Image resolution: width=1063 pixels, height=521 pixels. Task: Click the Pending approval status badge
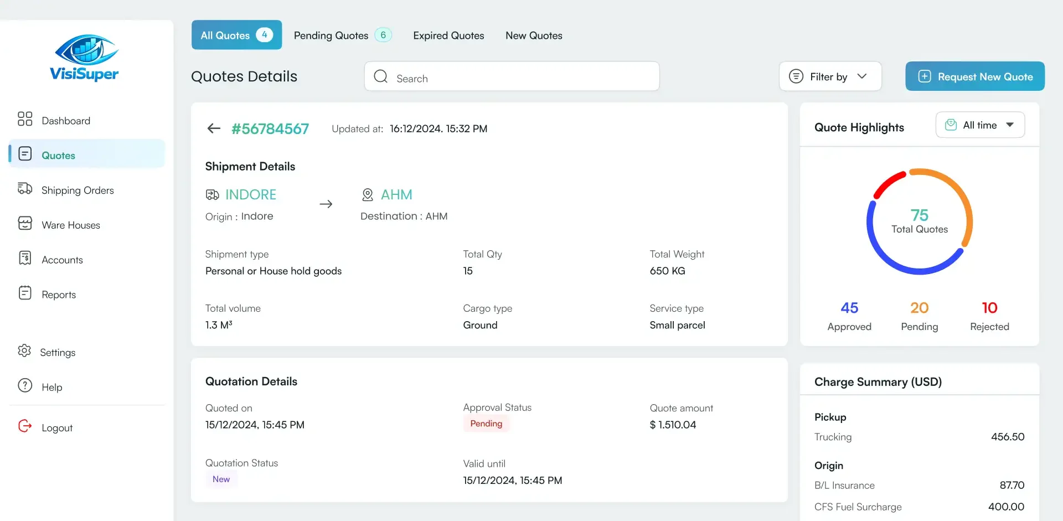486,424
